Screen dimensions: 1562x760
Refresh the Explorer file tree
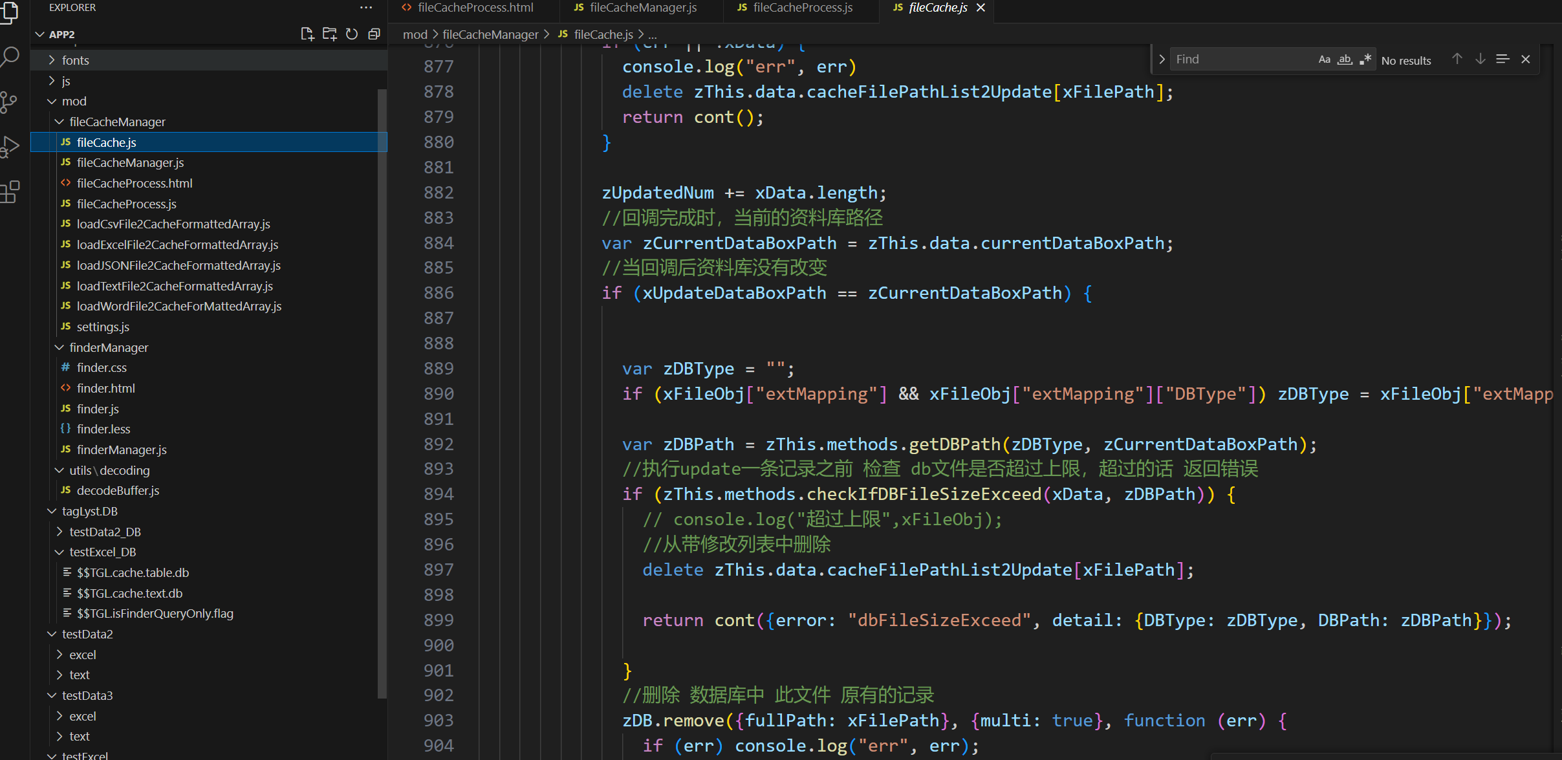[x=352, y=34]
